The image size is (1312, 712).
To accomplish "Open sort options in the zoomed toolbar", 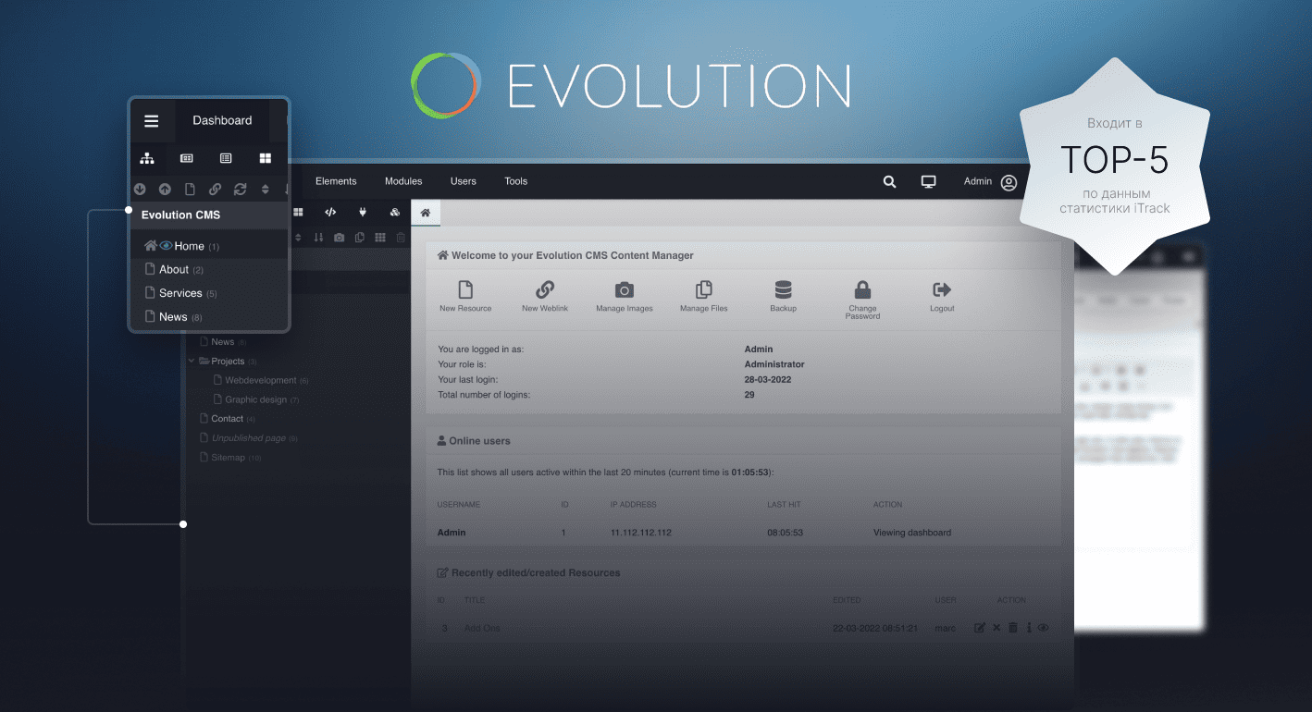I will [266, 189].
